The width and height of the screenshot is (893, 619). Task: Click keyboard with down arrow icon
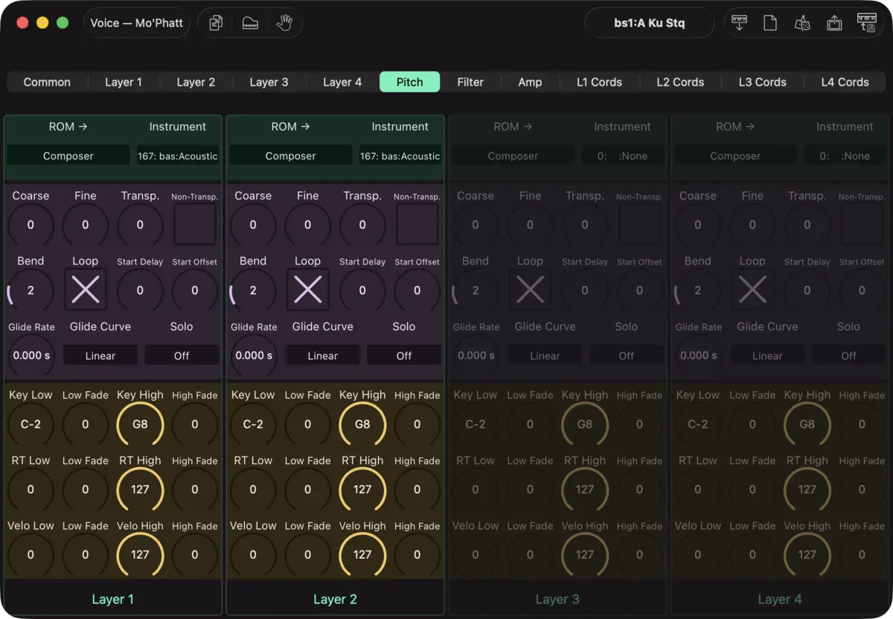click(x=739, y=23)
